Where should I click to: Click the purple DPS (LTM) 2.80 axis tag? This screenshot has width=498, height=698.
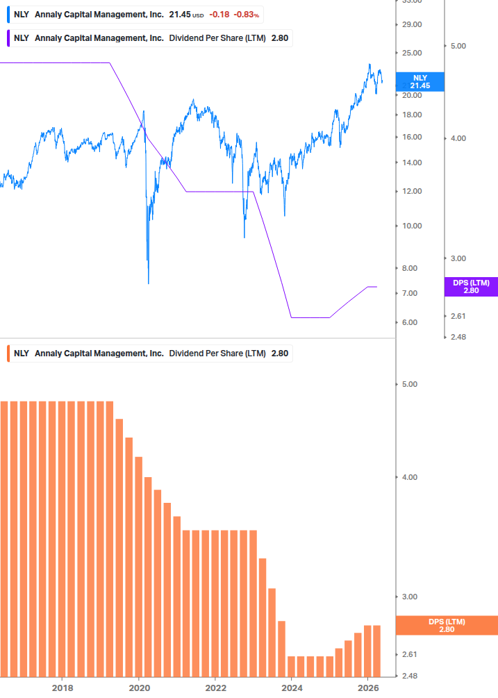(471, 287)
